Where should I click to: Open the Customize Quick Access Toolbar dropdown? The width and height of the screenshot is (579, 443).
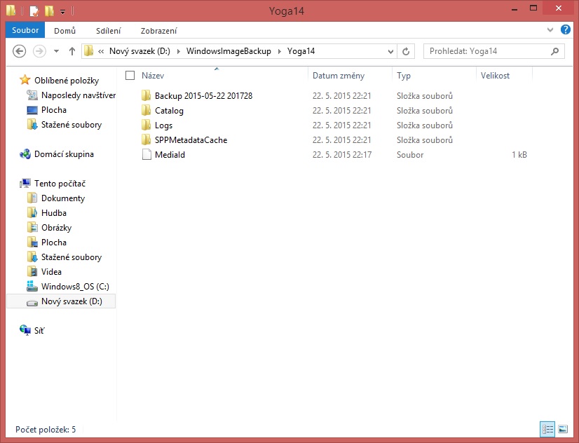pos(62,11)
